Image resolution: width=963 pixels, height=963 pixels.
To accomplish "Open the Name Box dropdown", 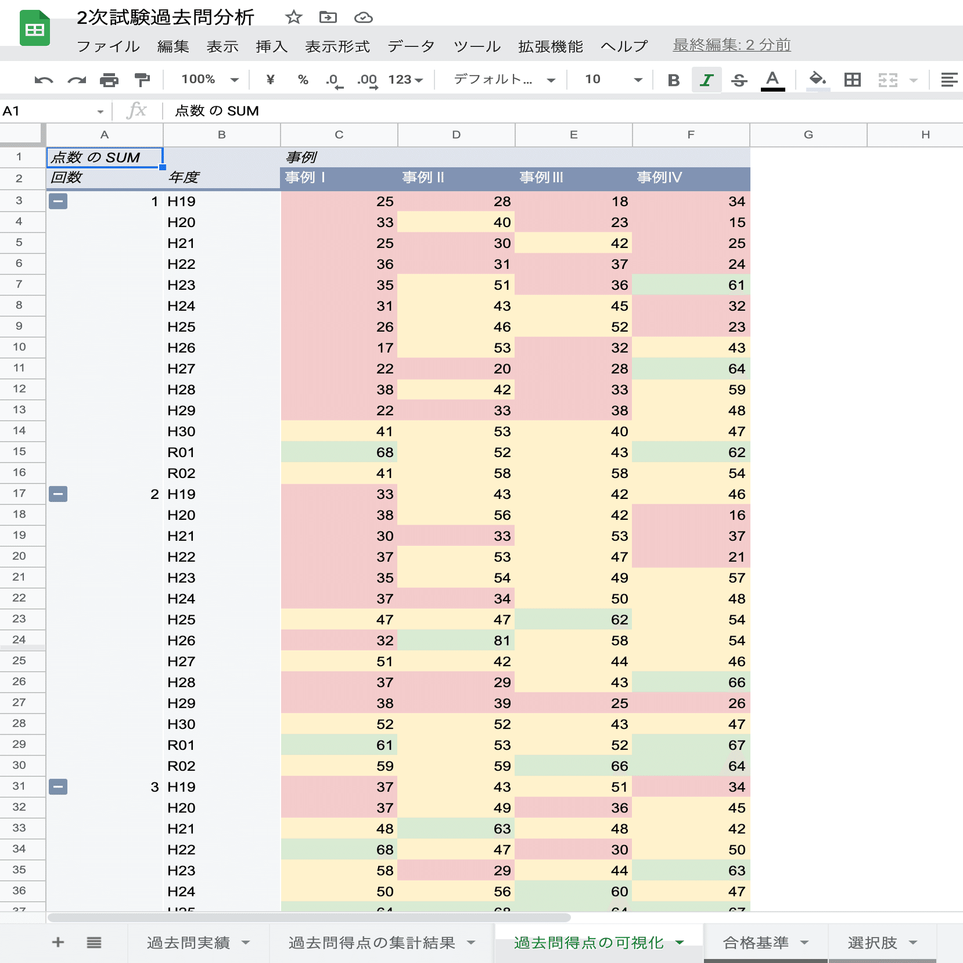I will pos(100,112).
